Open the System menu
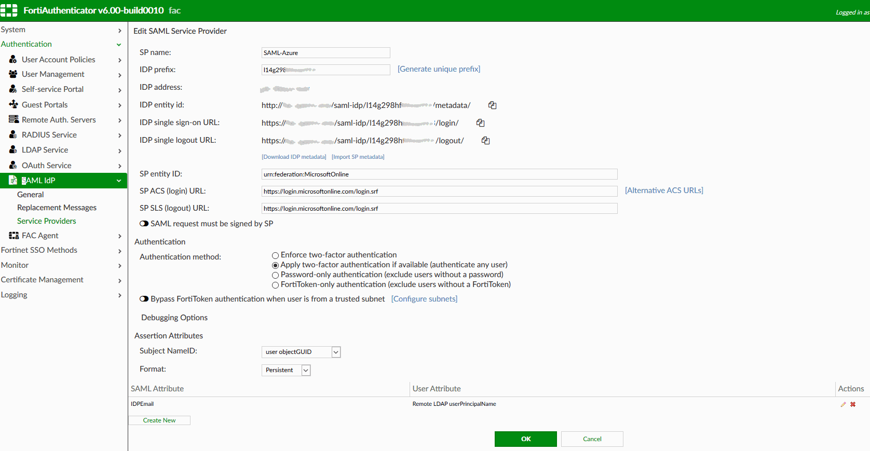 tap(13, 30)
